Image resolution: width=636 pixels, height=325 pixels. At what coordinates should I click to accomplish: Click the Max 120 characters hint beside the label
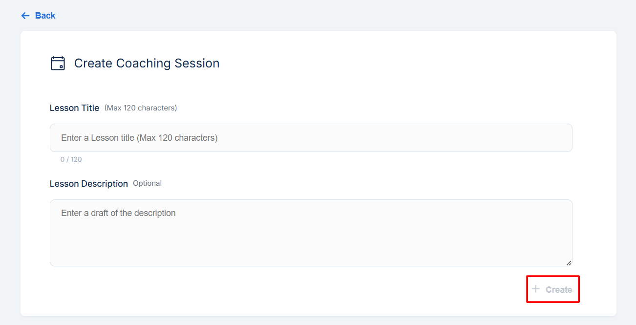tap(141, 108)
